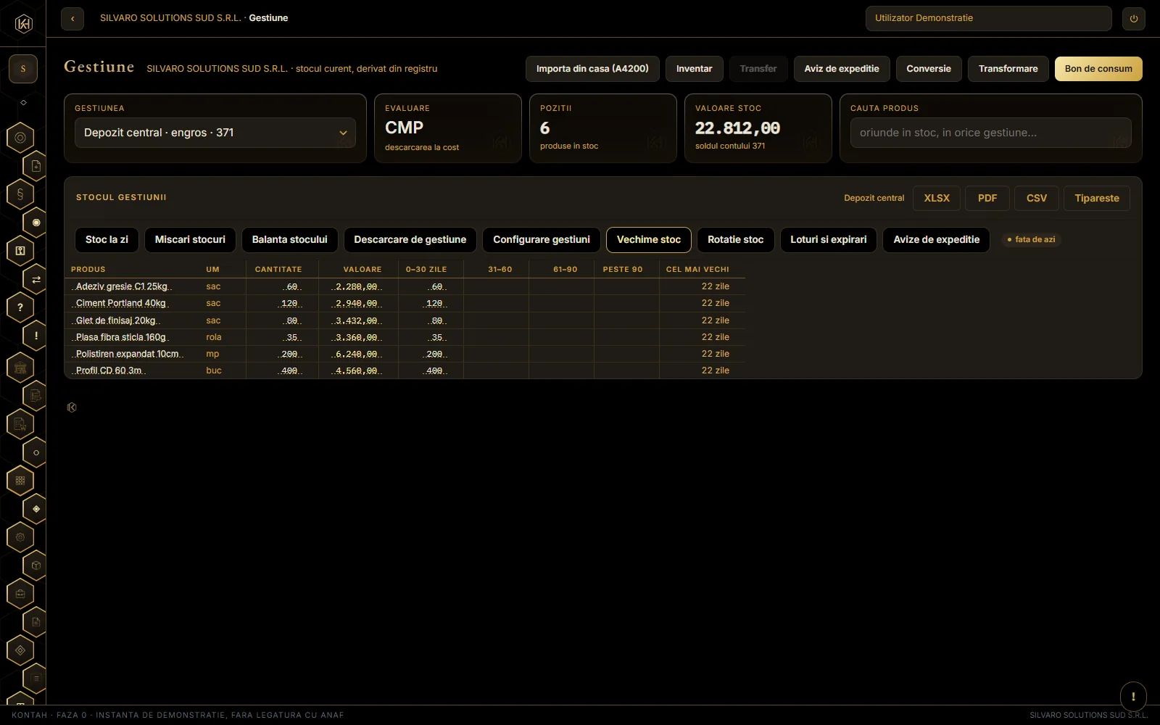Viewport: 1160px width, 725px height.
Task: Expand the Depozit central gestiune dropdown
Action: (215, 133)
